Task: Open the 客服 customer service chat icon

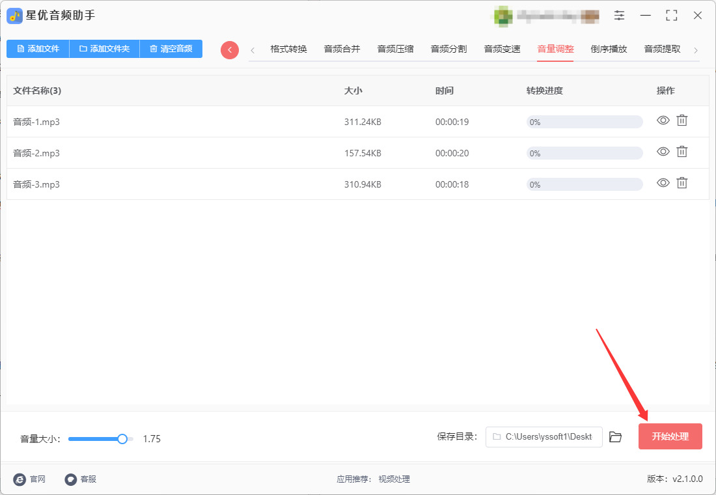Action: pyautogui.click(x=70, y=479)
